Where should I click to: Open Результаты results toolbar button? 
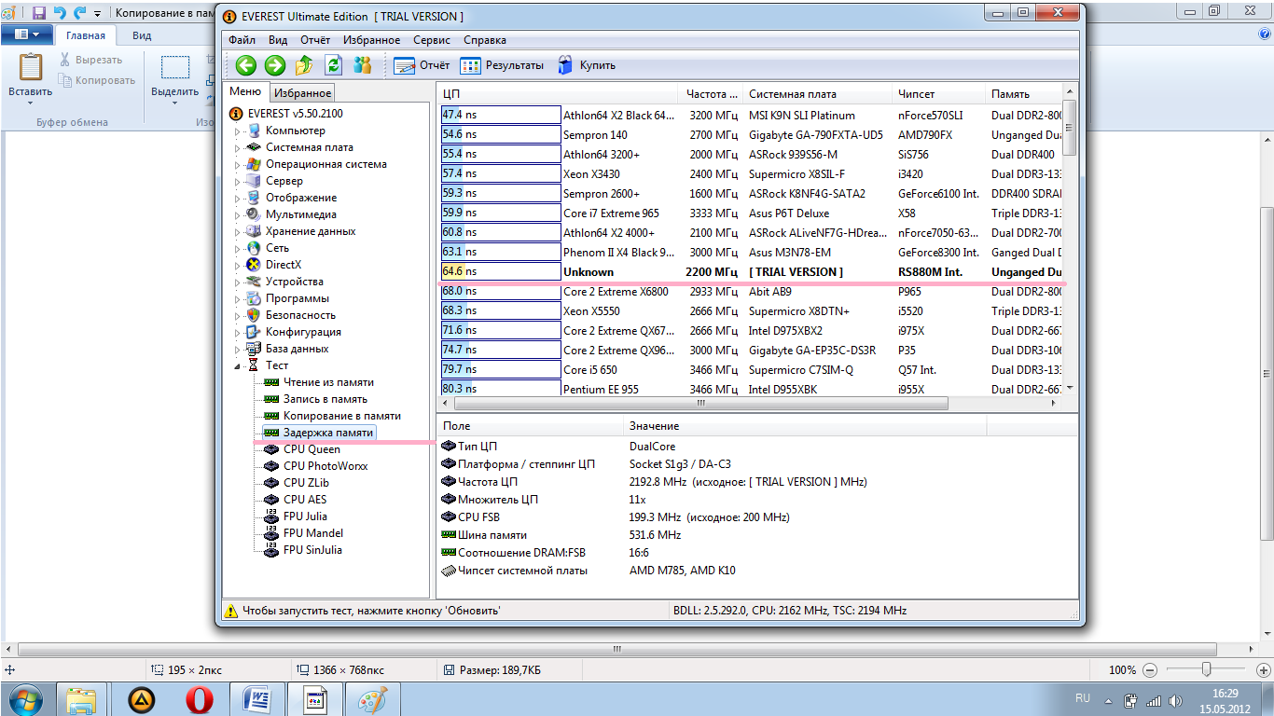(x=502, y=65)
